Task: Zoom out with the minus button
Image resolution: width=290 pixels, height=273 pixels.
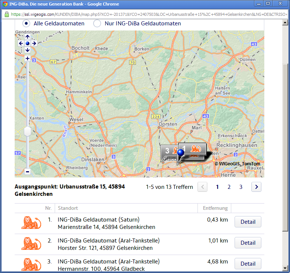Action: click(x=28, y=172)
